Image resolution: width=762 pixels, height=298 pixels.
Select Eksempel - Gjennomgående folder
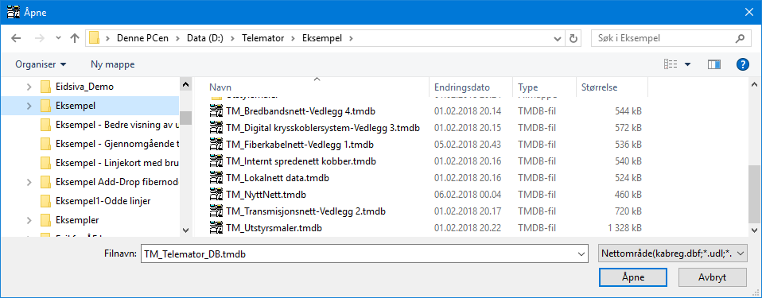point(117,144)
